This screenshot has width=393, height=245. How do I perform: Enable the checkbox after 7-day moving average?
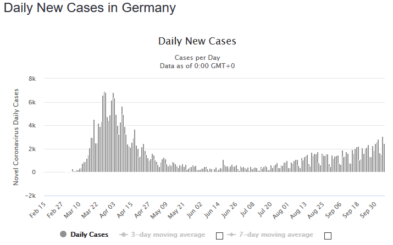[328, 236]
